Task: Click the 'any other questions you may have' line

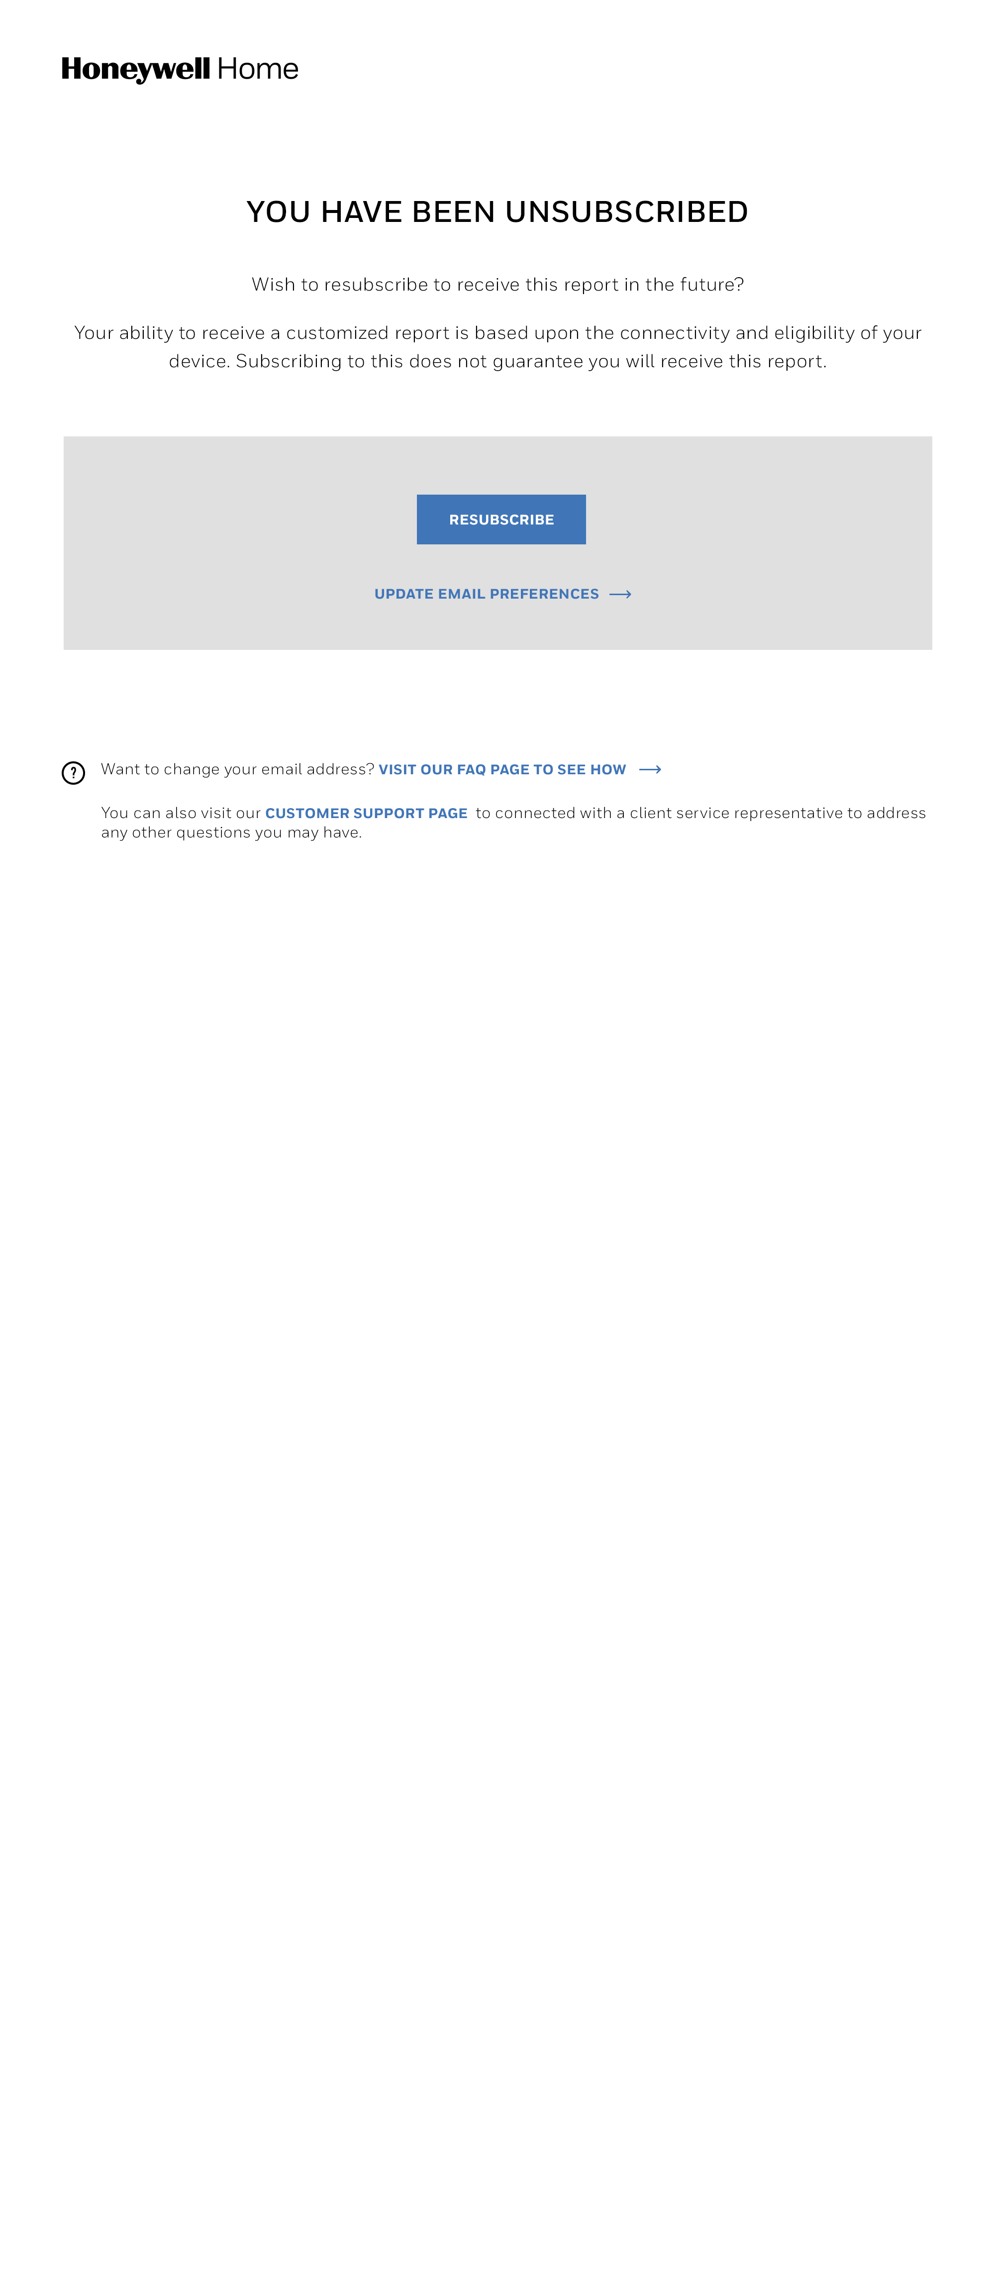Action: coord(231,832)
